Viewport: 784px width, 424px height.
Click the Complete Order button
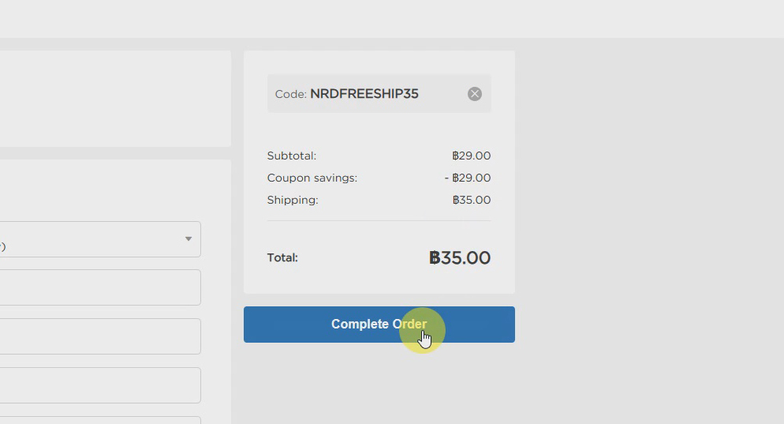coord(379,325)
